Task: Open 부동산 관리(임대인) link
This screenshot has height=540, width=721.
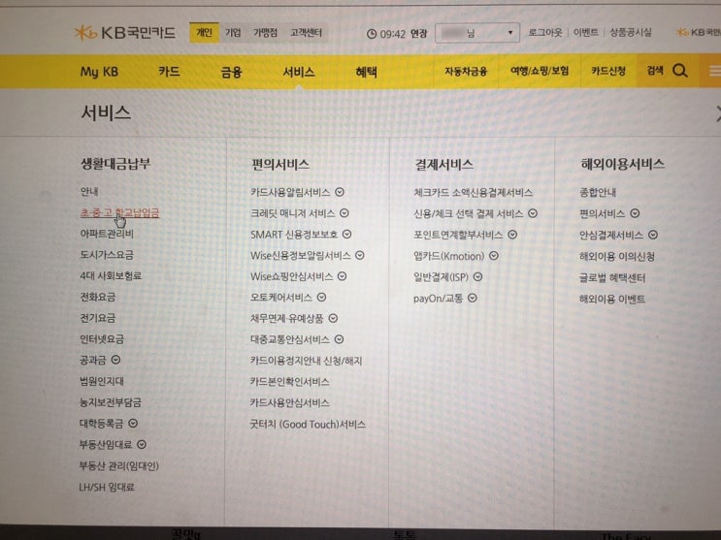Action: (118, 465)
